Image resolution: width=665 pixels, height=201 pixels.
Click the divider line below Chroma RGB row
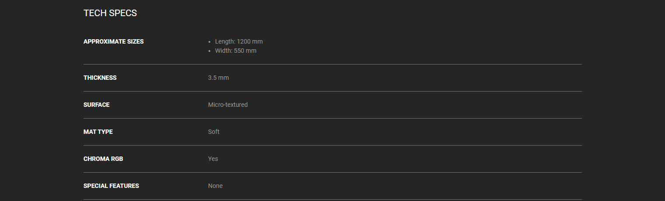[x=332, y=172]
